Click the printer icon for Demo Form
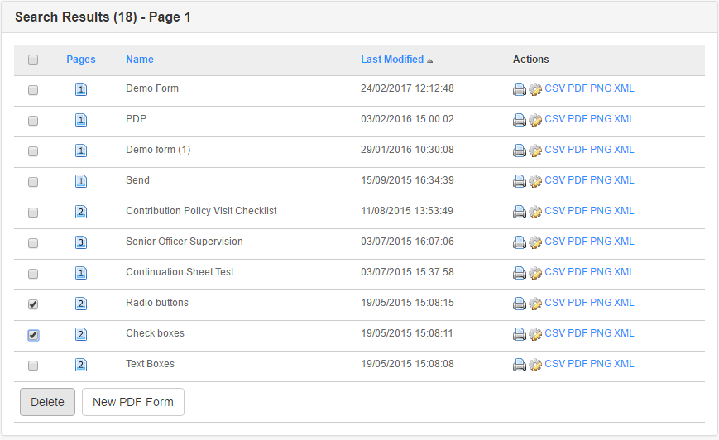Screen dimensions: 719x440 [x=520, y=89]
